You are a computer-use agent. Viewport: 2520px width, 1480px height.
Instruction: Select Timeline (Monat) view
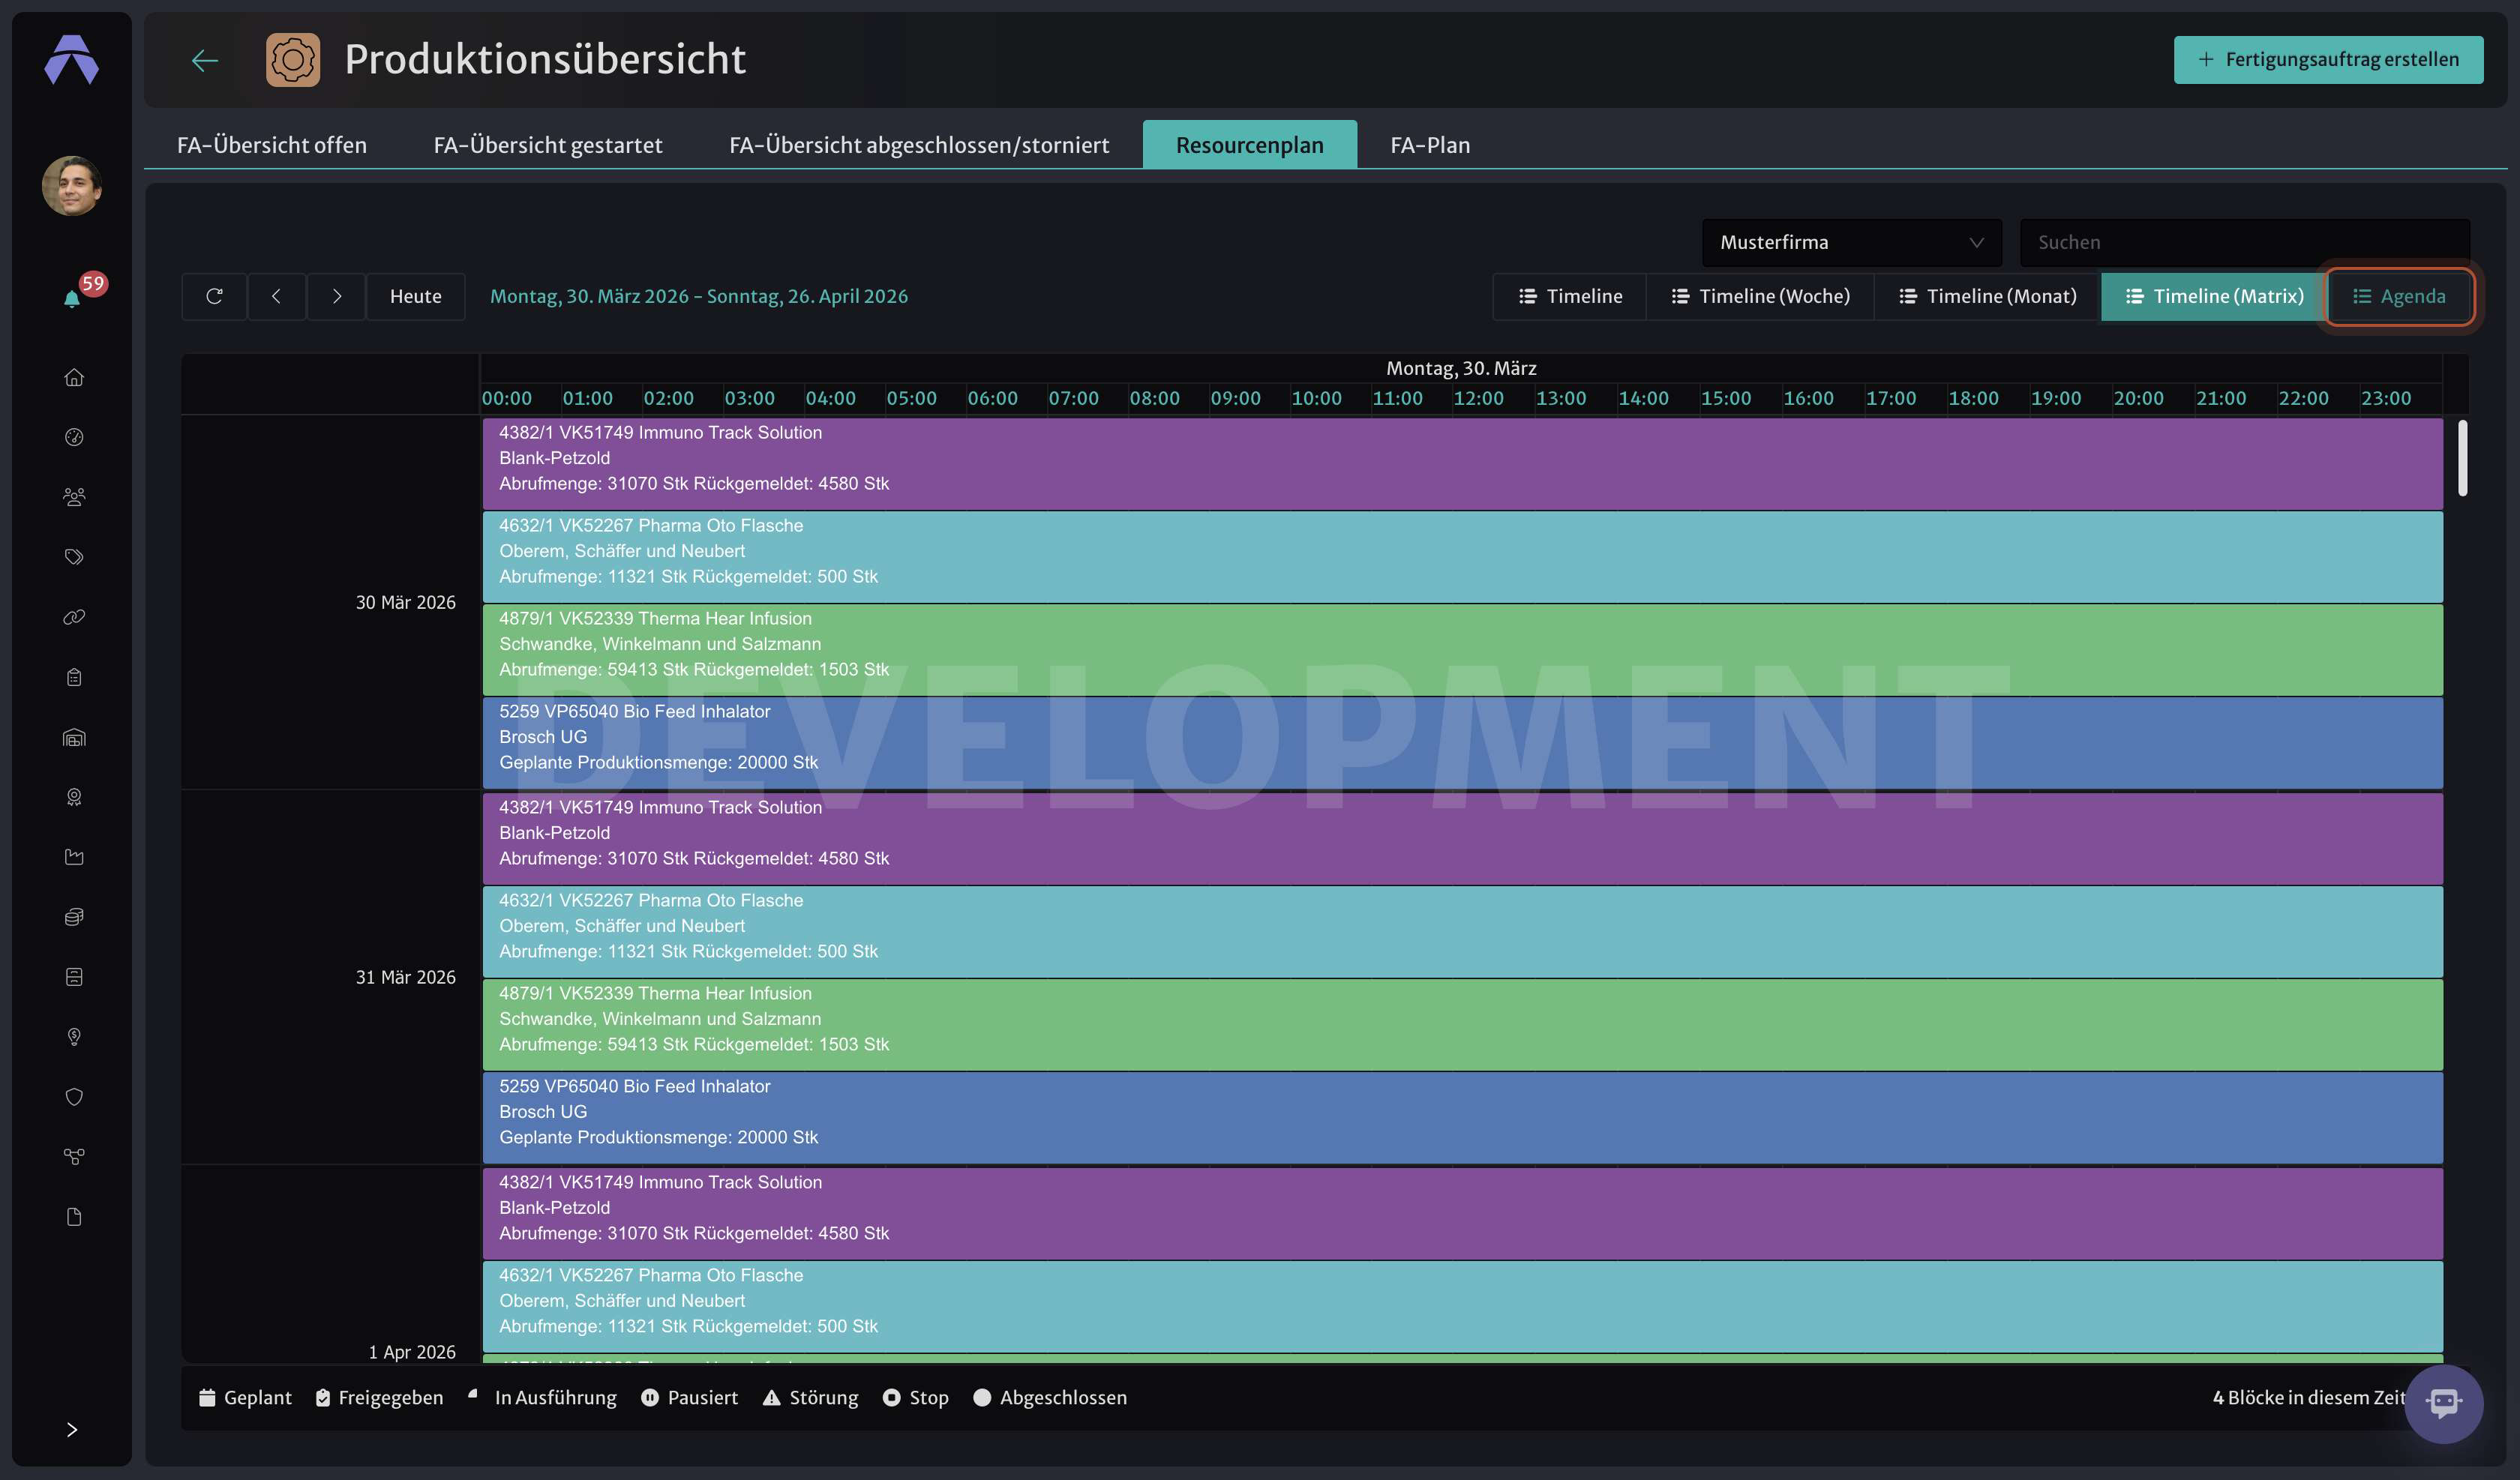(x=1987, y=296)
